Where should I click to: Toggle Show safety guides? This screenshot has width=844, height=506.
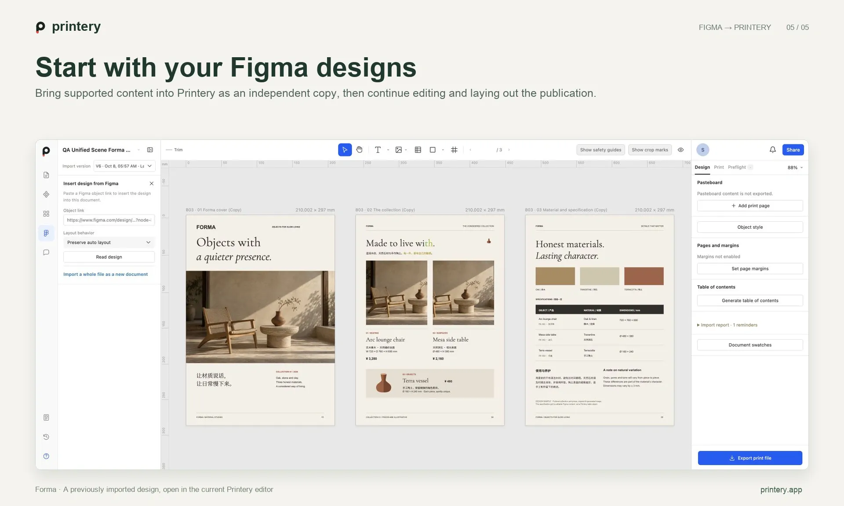(x=600, y=150)
